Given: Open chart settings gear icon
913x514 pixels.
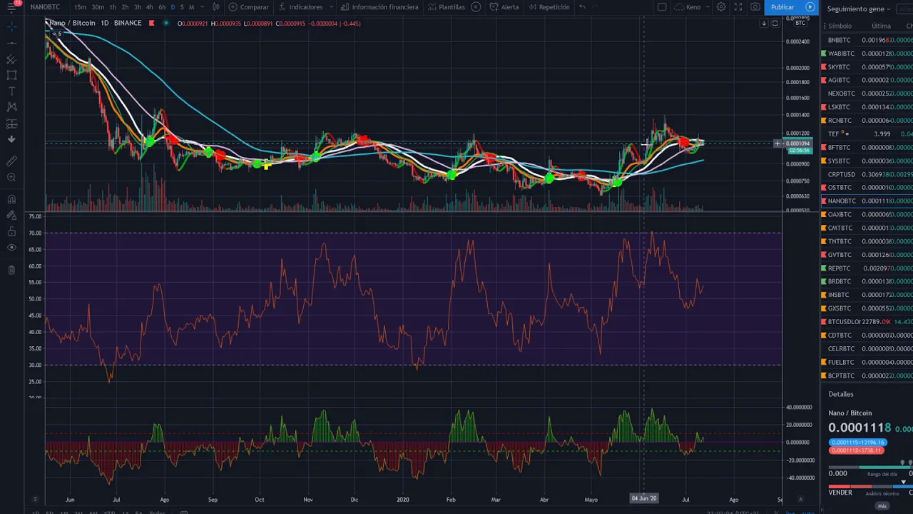Looking at the screenshot, I should (x=721, y=7).
